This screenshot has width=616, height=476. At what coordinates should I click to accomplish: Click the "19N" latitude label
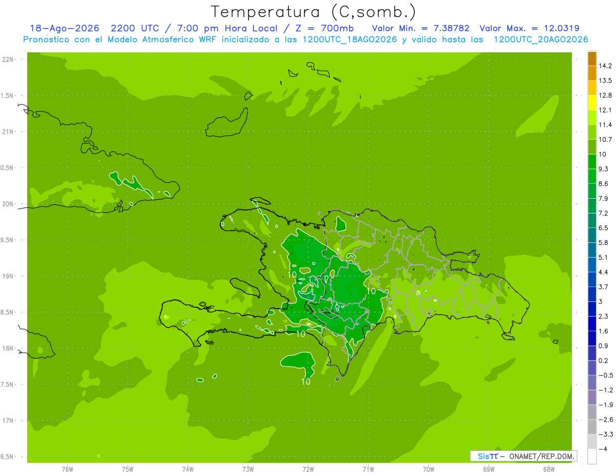pyautogui.click(x=9, y=276)
